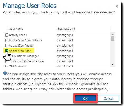Check the partially visible CSR Manager checkbox

7,66
